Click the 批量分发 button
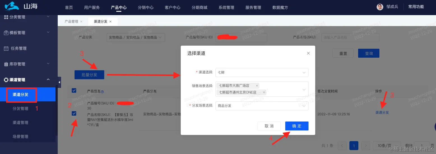 [89, 75]
